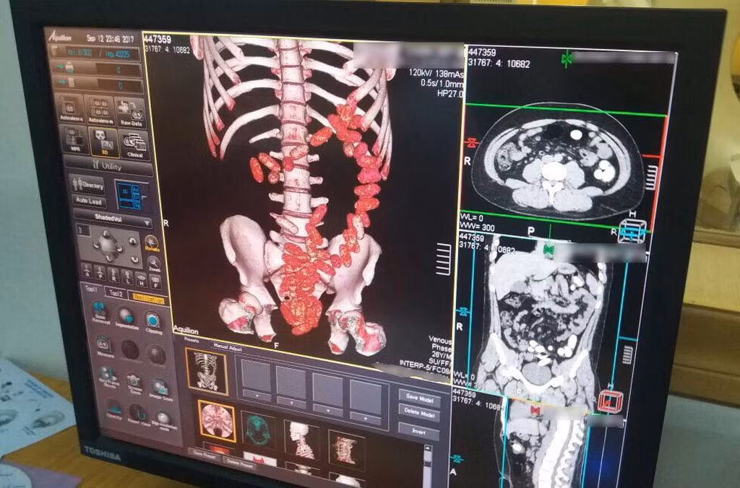Switch to the Tool1 tab

[92, 289]
